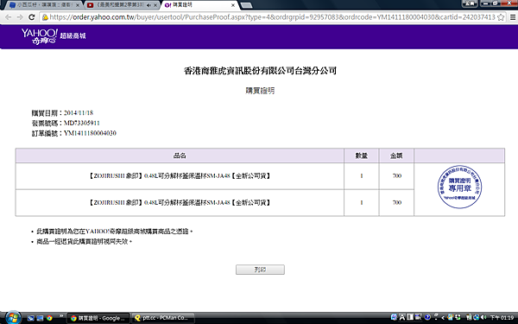Click the 超級商城 text beside the Yahoo logo
The height and width of the screenshot is (324, 518).
tap(73, 35)
